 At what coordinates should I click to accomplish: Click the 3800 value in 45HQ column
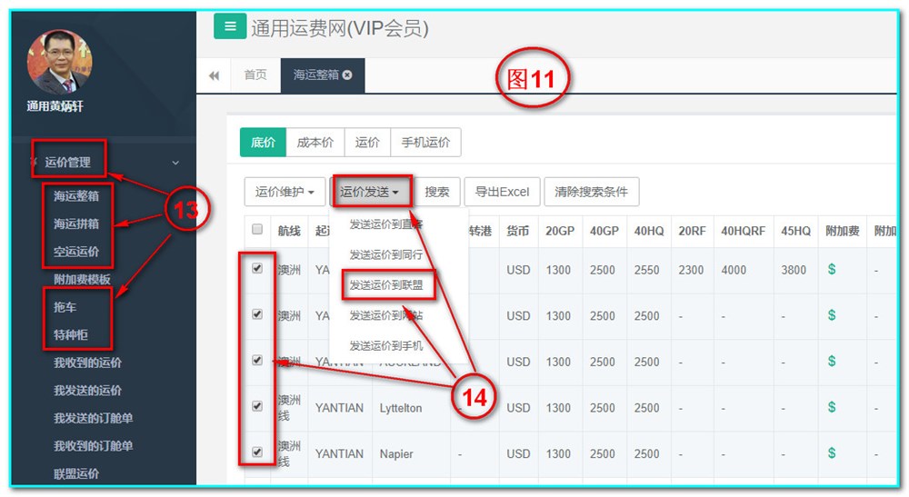793,270
